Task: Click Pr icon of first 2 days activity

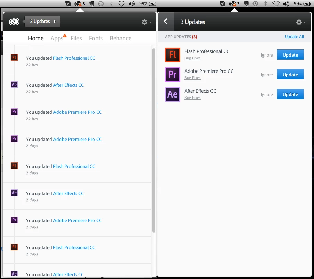Action: 14,139
